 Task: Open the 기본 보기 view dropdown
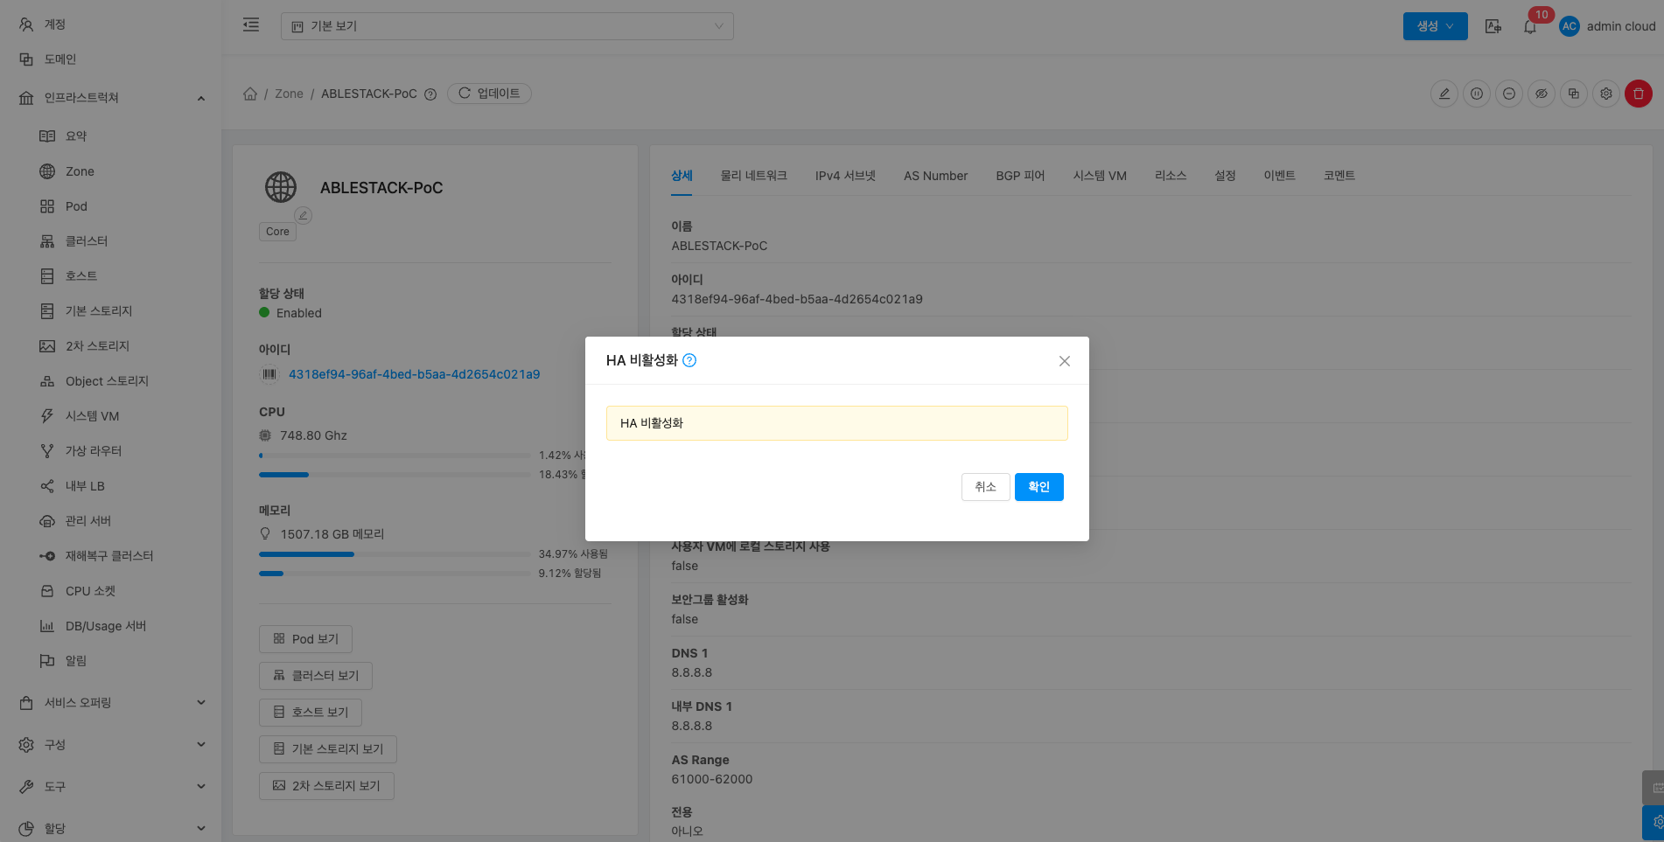(507, 26)
